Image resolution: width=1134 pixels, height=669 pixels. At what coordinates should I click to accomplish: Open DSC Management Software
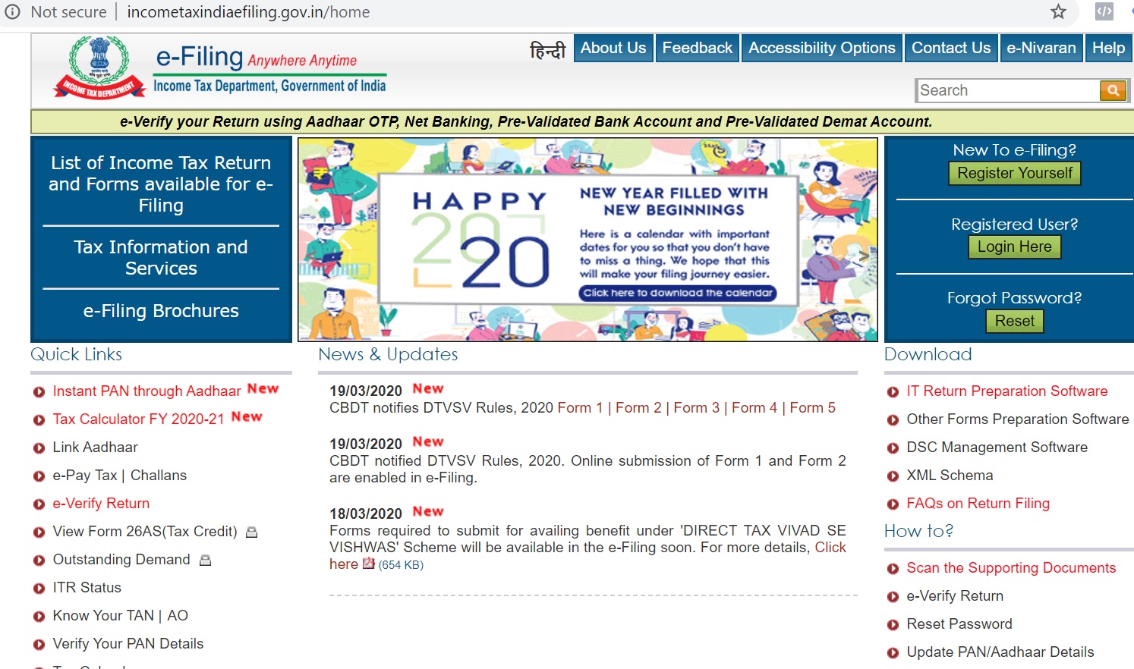point(997,447)
